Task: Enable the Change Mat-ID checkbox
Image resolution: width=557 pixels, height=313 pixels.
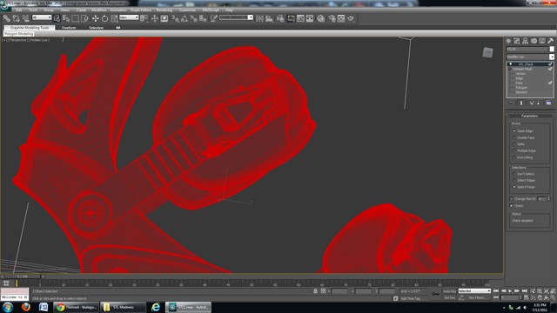Action: (x=511, y=199)
